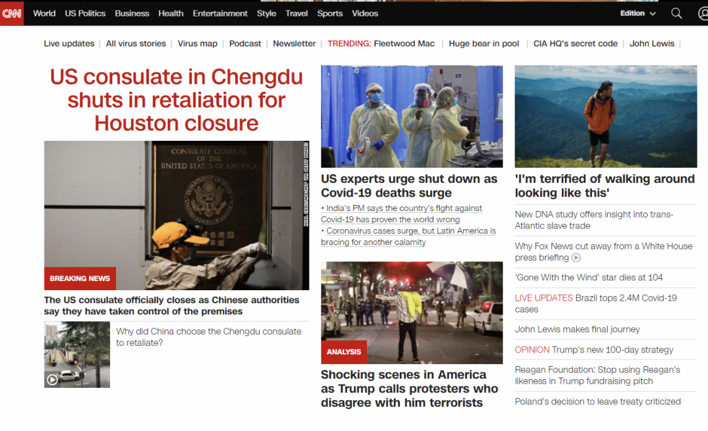This screenshot has width=708, height=431.
Task: Read 'Gone With the Wind' star dies story
Action: pyautogui.click(x=589, y=278)
